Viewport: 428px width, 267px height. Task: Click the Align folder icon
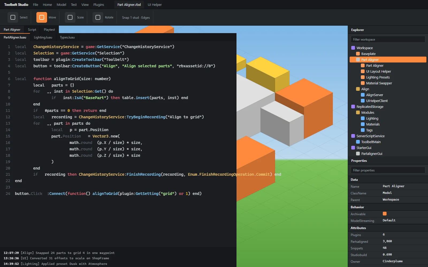[x=358, y=89]
